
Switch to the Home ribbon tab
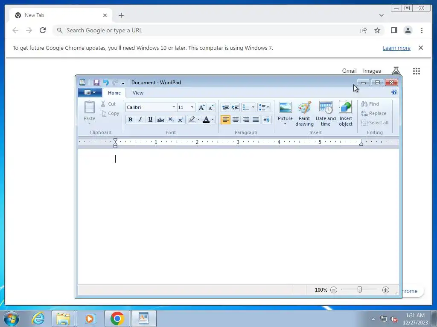114,93
